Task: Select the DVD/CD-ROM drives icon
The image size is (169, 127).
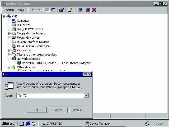Action: [14, 29]
